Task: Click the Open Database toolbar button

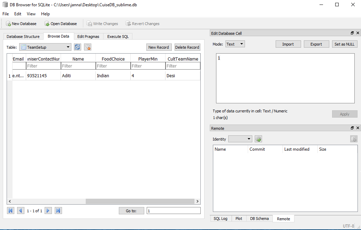Action: (x=61, y=24)
